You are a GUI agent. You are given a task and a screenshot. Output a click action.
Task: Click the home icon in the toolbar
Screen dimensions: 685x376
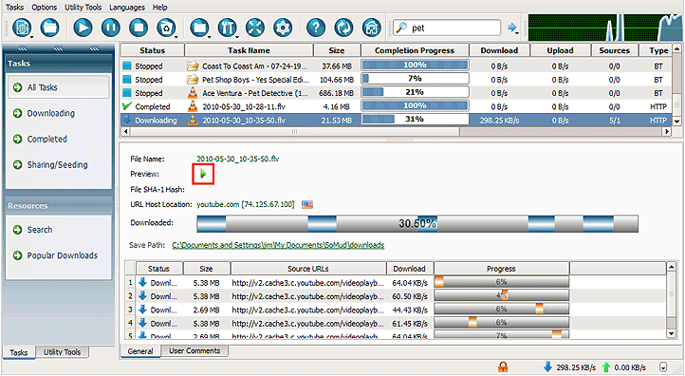[372, 28]
